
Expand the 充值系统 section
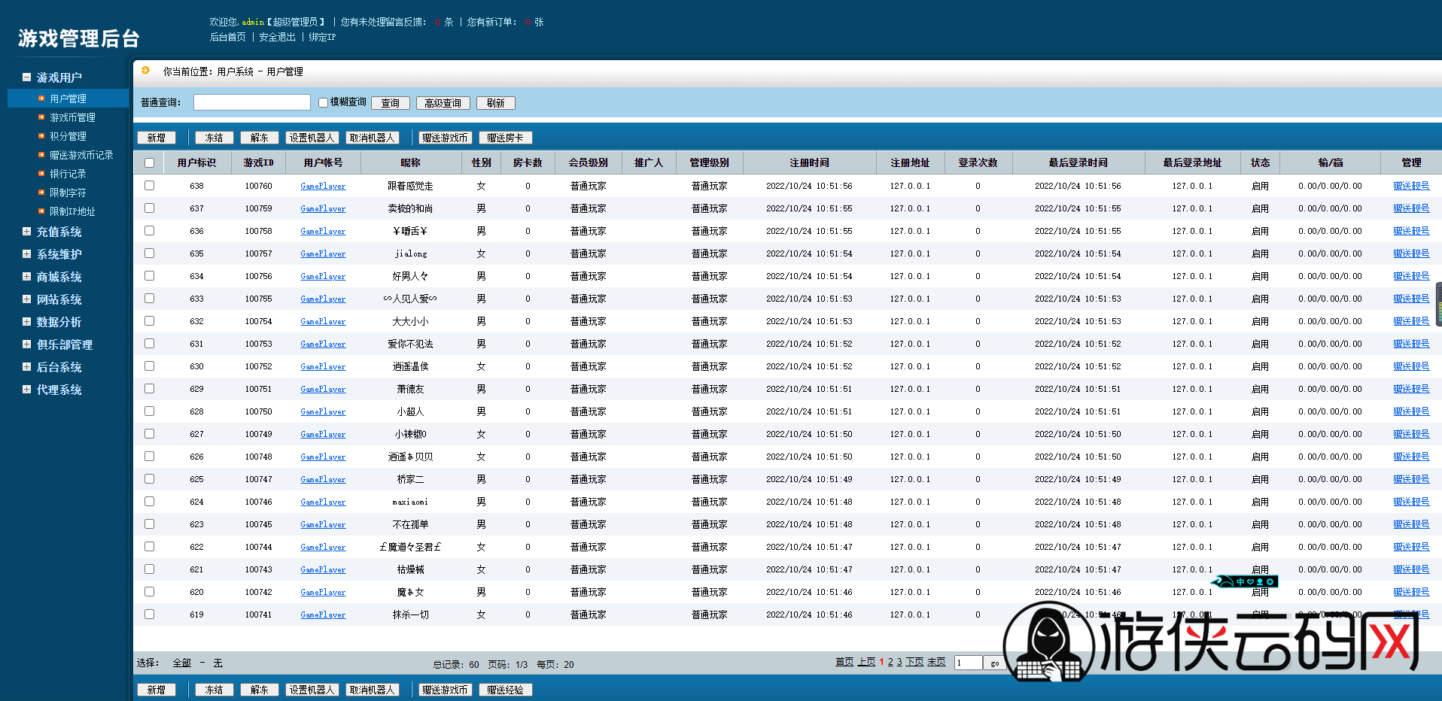pos(26,232)
